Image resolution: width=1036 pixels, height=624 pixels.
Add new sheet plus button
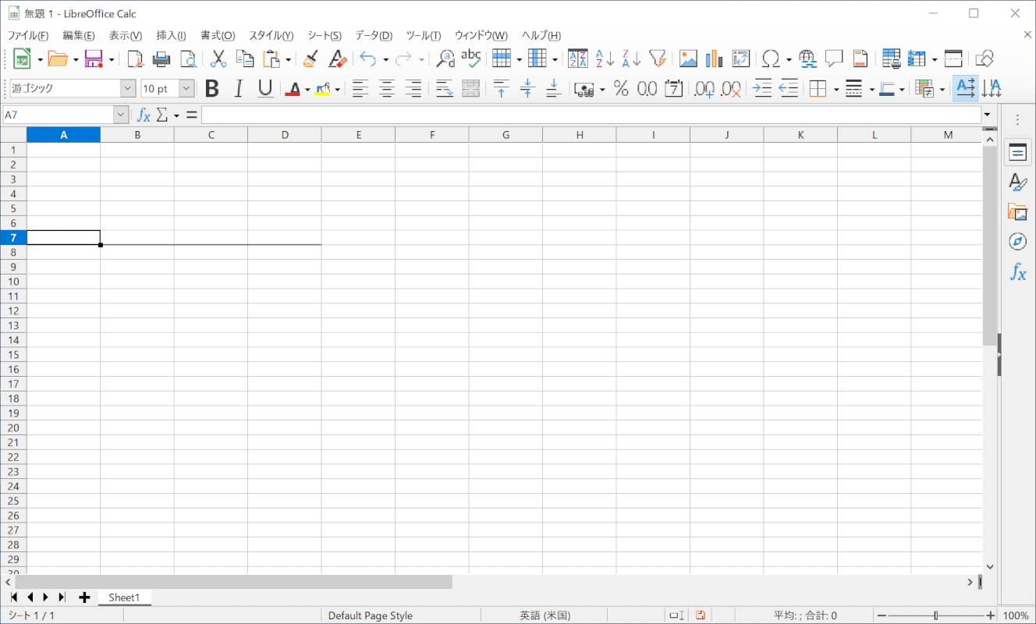pos(84,597)
